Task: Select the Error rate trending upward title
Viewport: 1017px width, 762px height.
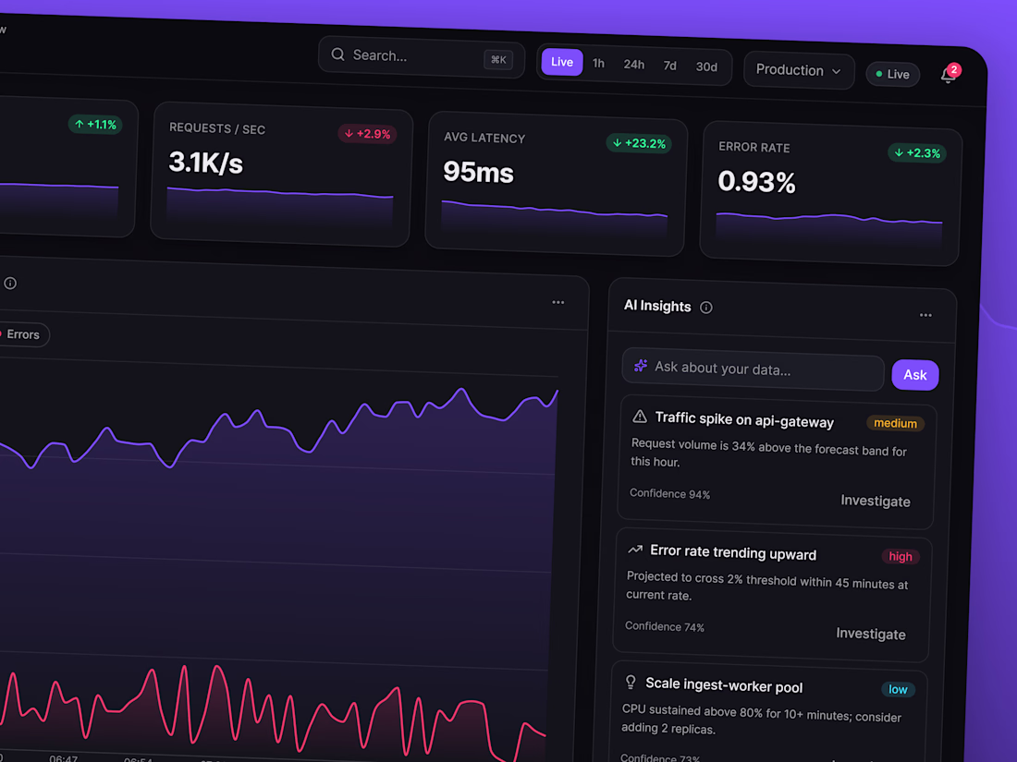Action: pyautogui.click(x=733, y=552)
